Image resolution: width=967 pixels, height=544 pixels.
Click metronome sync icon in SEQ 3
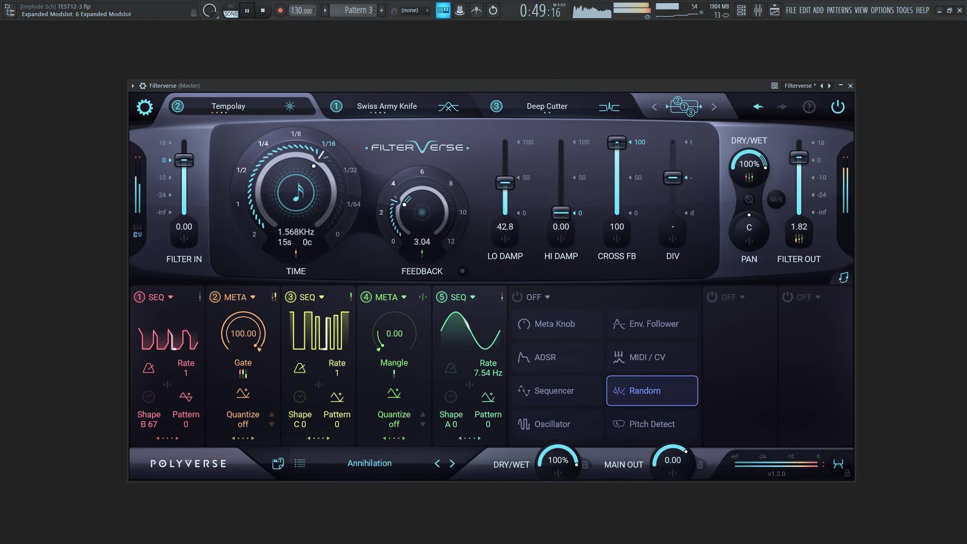(300, 368)
